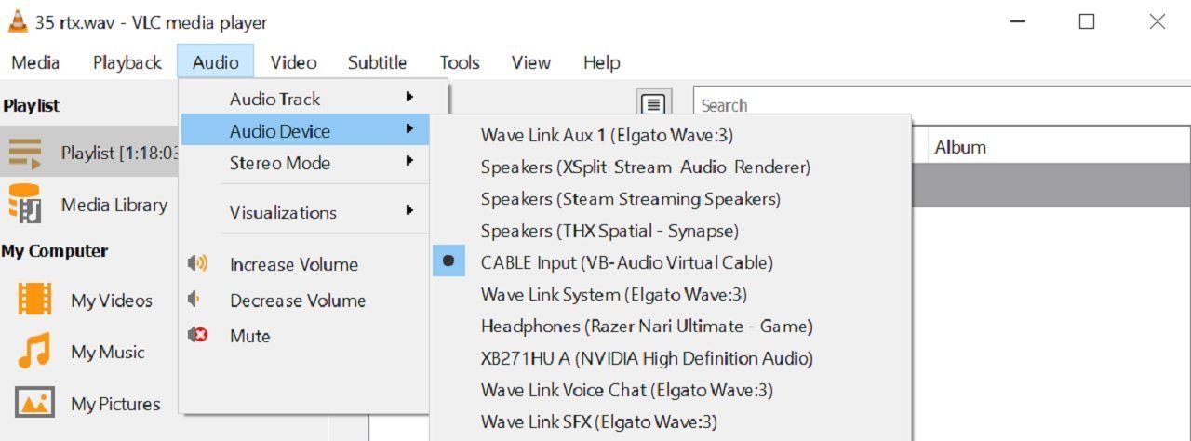This screenshot has height=441, width=1191.
Task: Click the VLC cone icon in title bar
Action: pos(17,22)
